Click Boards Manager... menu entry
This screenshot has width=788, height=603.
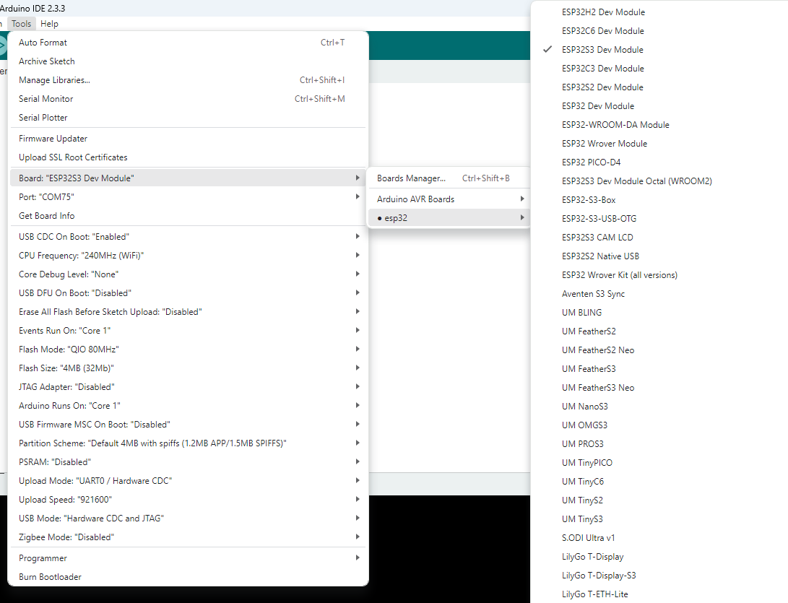pyautogui.click(x=411, y=178)
